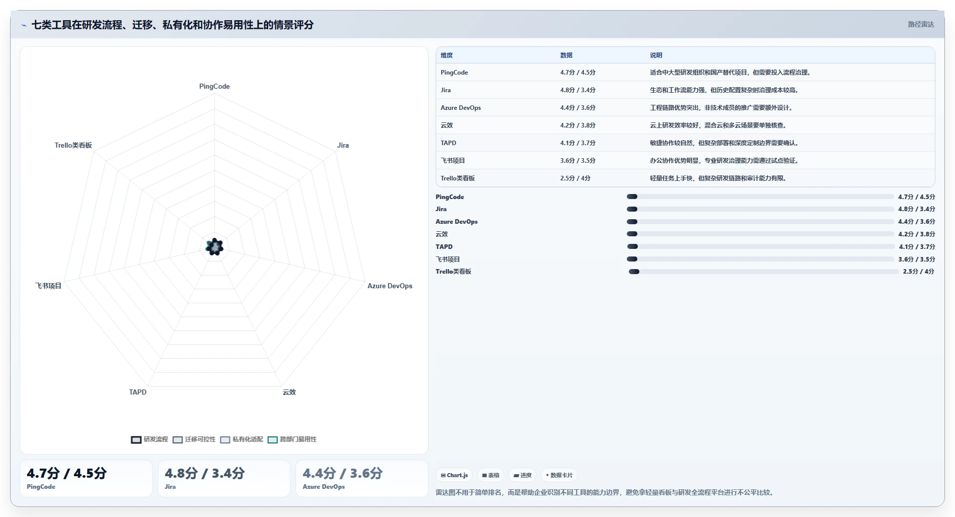Select Trello类看板 in the table's 维度 column

[458, 178]
